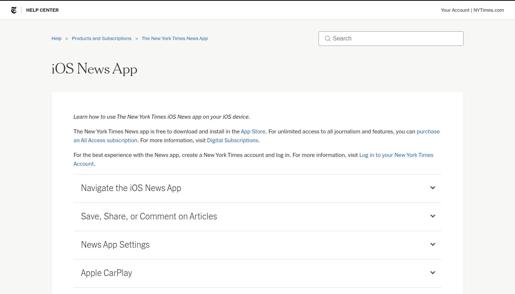Viewport: 515px width, 294px height.
Task: Expand the Navigate the iOS News App section
Action: pos(131,188)
